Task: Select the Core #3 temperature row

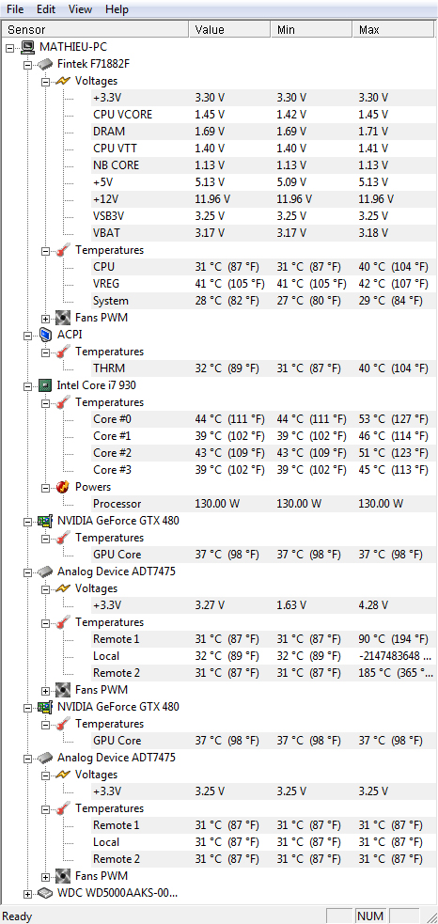Action: (x=263, y=470)
